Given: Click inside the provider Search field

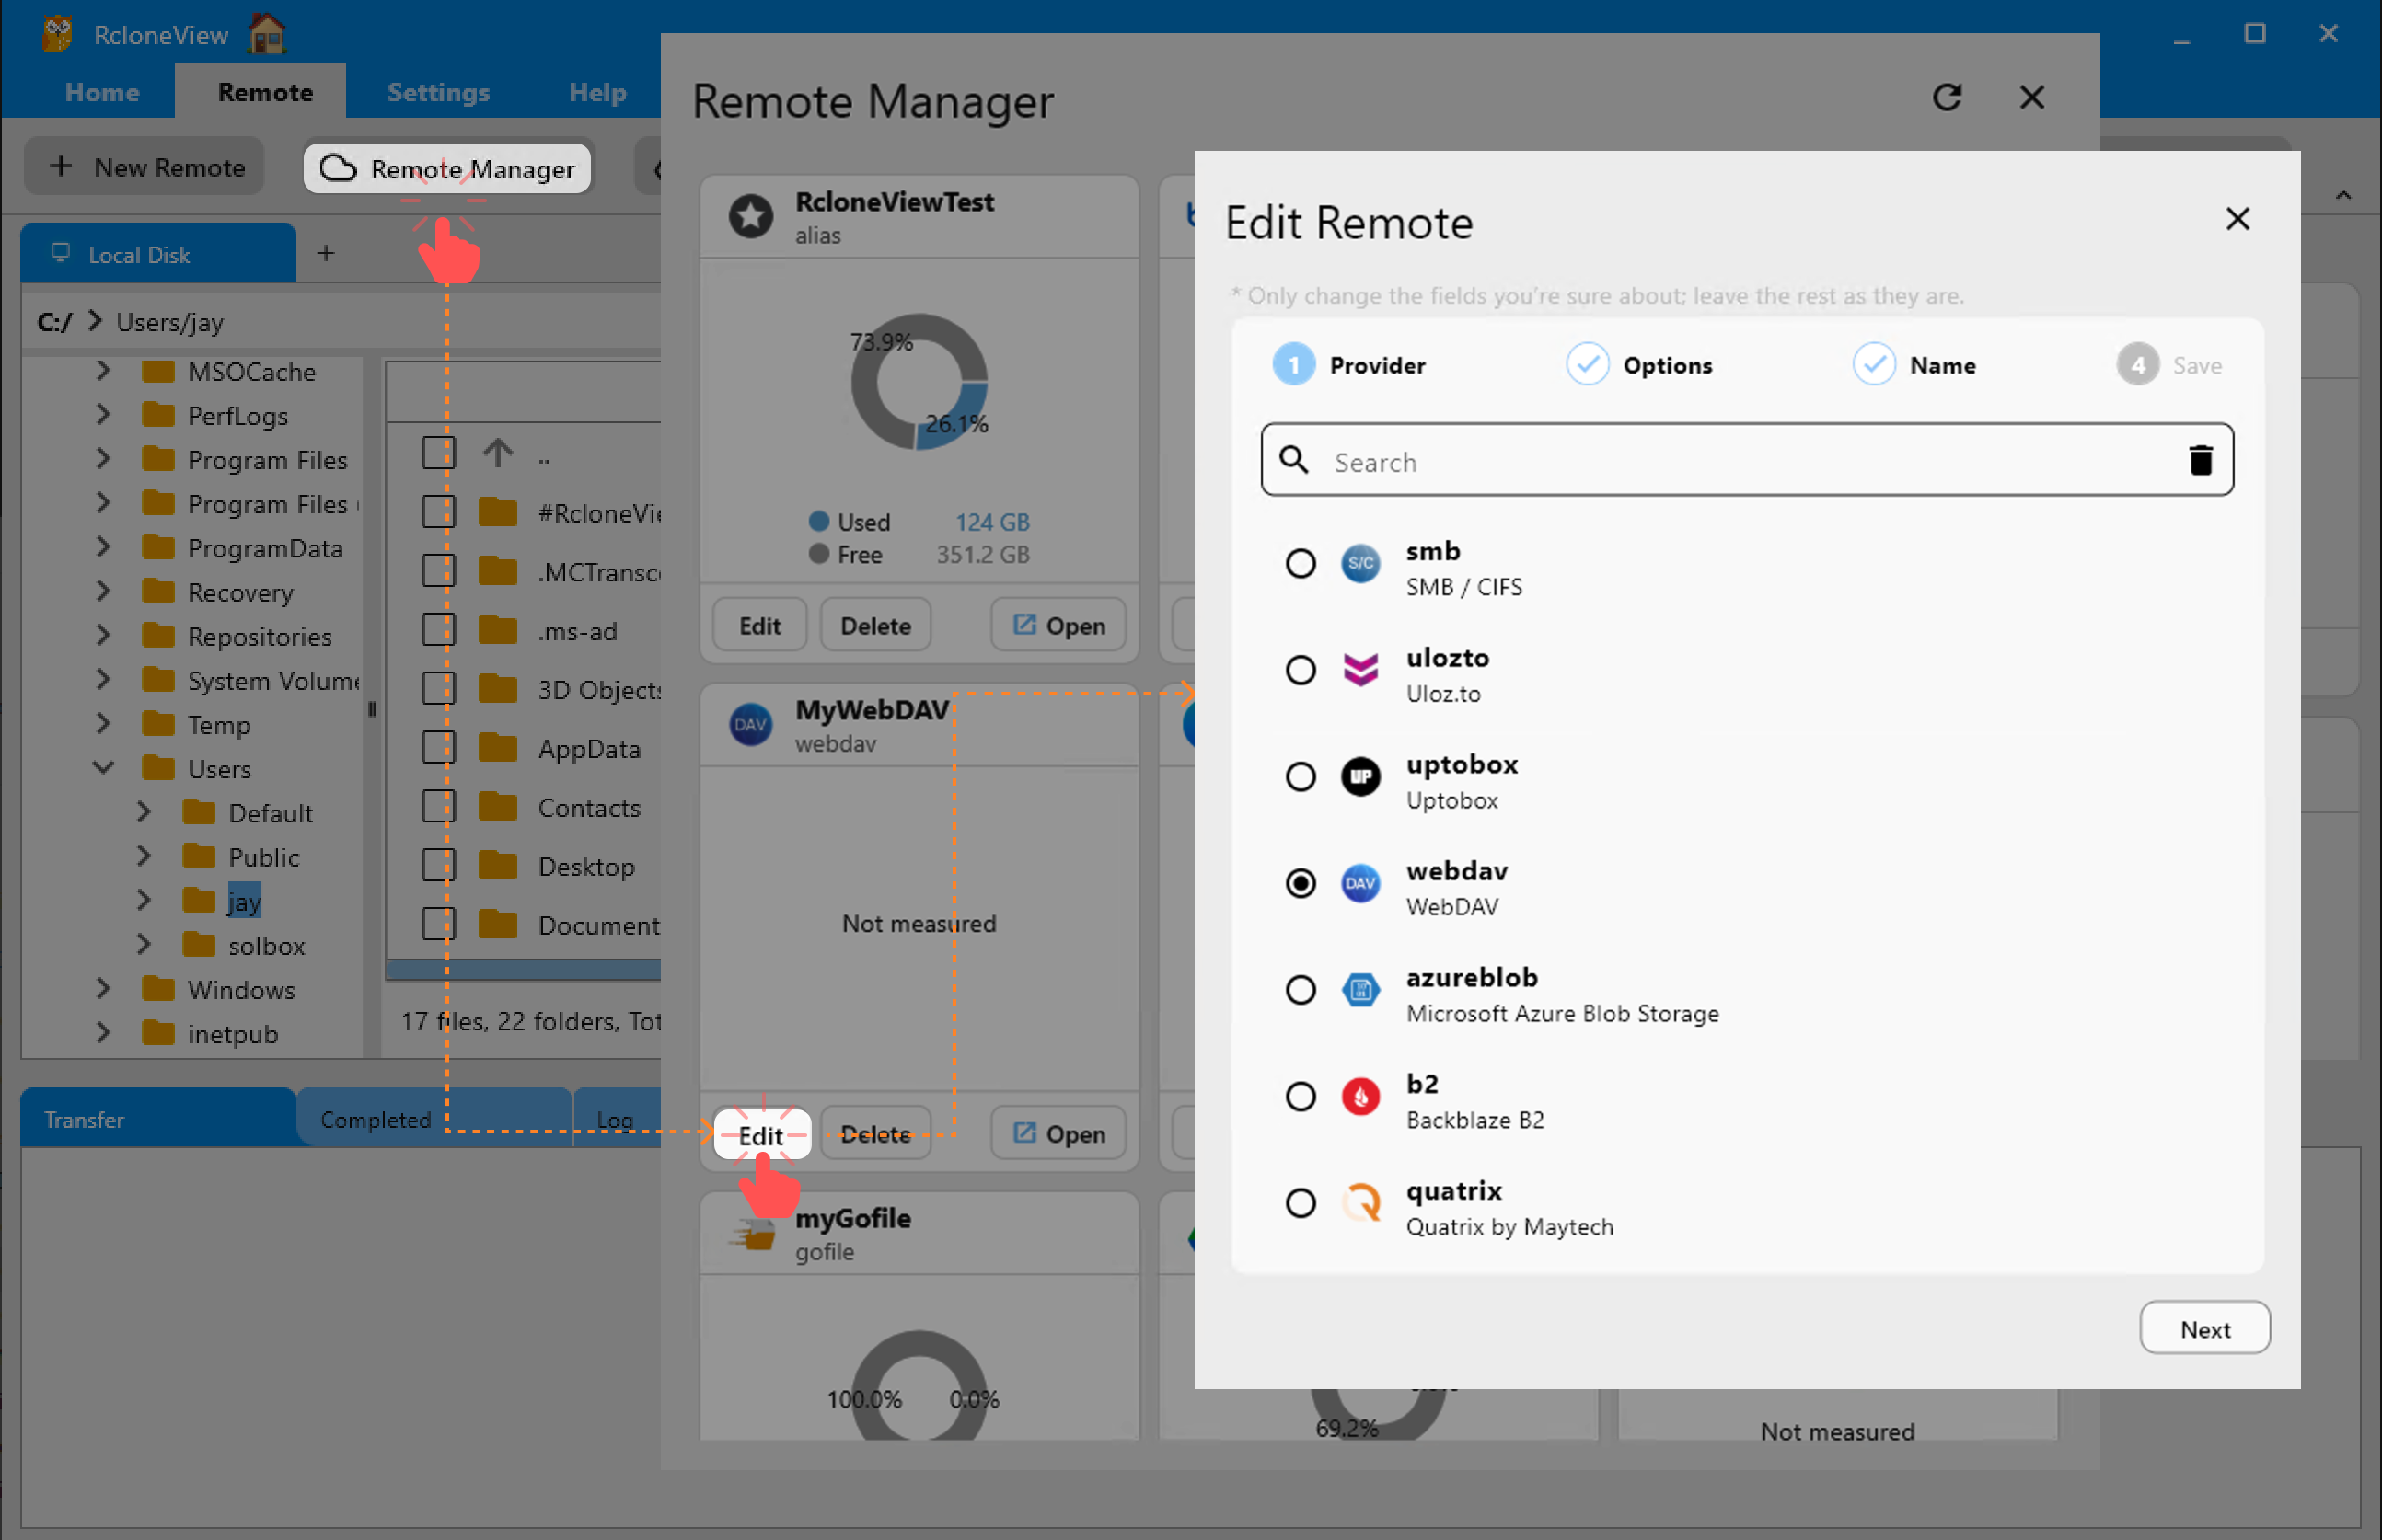Looking at the screenshot, I should tap(1701, 461).
